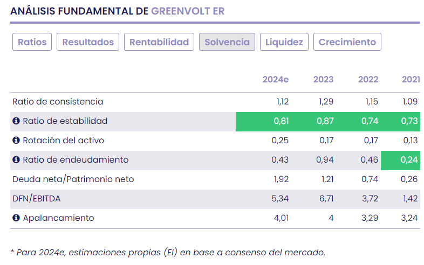Click the GREENVOLT ER title link

(188, 11)
